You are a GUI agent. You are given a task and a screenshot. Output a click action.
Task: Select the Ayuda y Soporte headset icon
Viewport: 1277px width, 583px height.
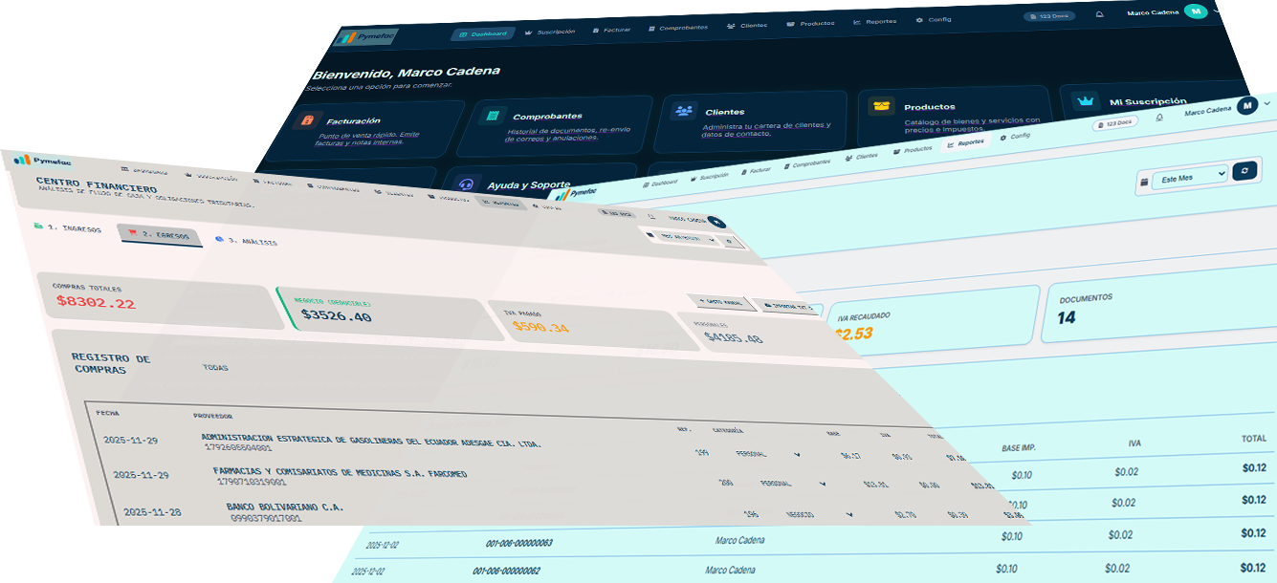coord(465,182)
